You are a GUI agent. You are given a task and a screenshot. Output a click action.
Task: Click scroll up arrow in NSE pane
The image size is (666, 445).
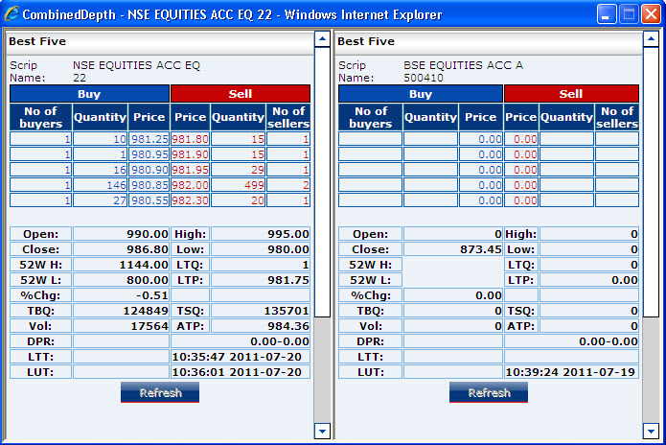[x=322, y=40]
